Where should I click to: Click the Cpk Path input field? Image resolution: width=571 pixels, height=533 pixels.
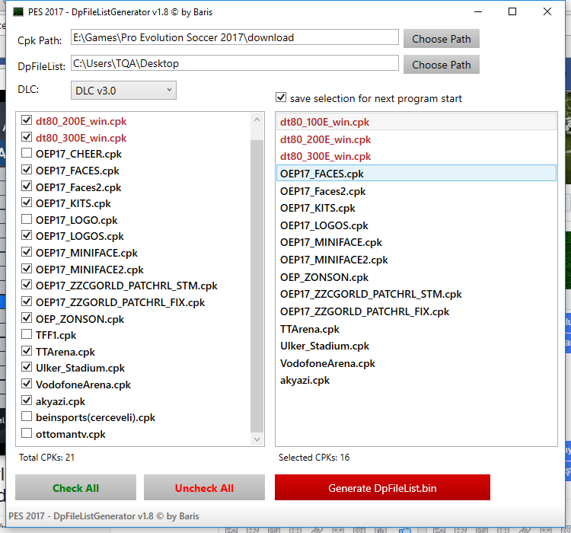[x=234, y=37]
